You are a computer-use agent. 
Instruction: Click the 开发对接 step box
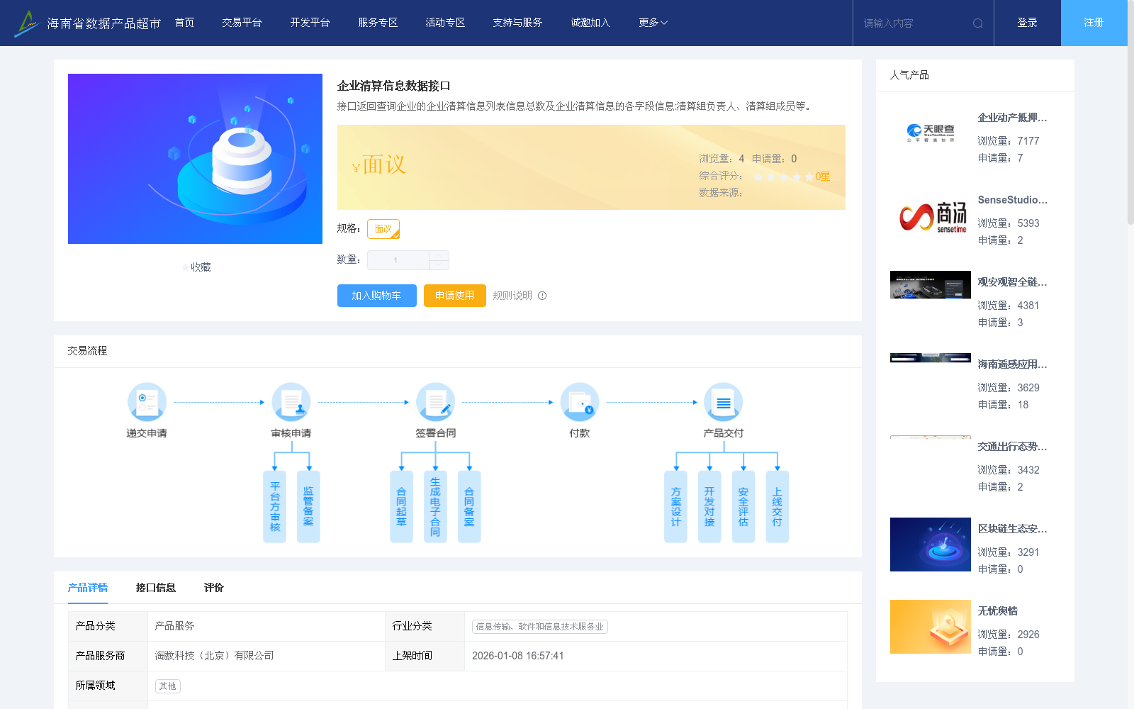[x=709, y=506]
